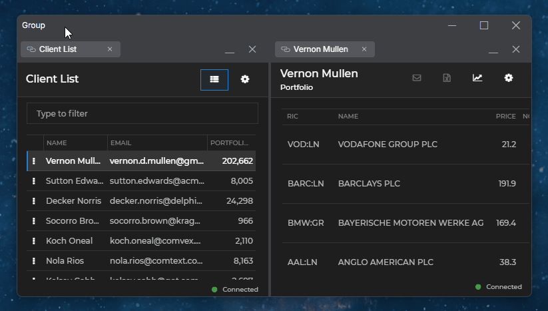Open Vernon Mullen portfolio settings gear
Viewport: 548px width, 311px height.
[509, 77]
